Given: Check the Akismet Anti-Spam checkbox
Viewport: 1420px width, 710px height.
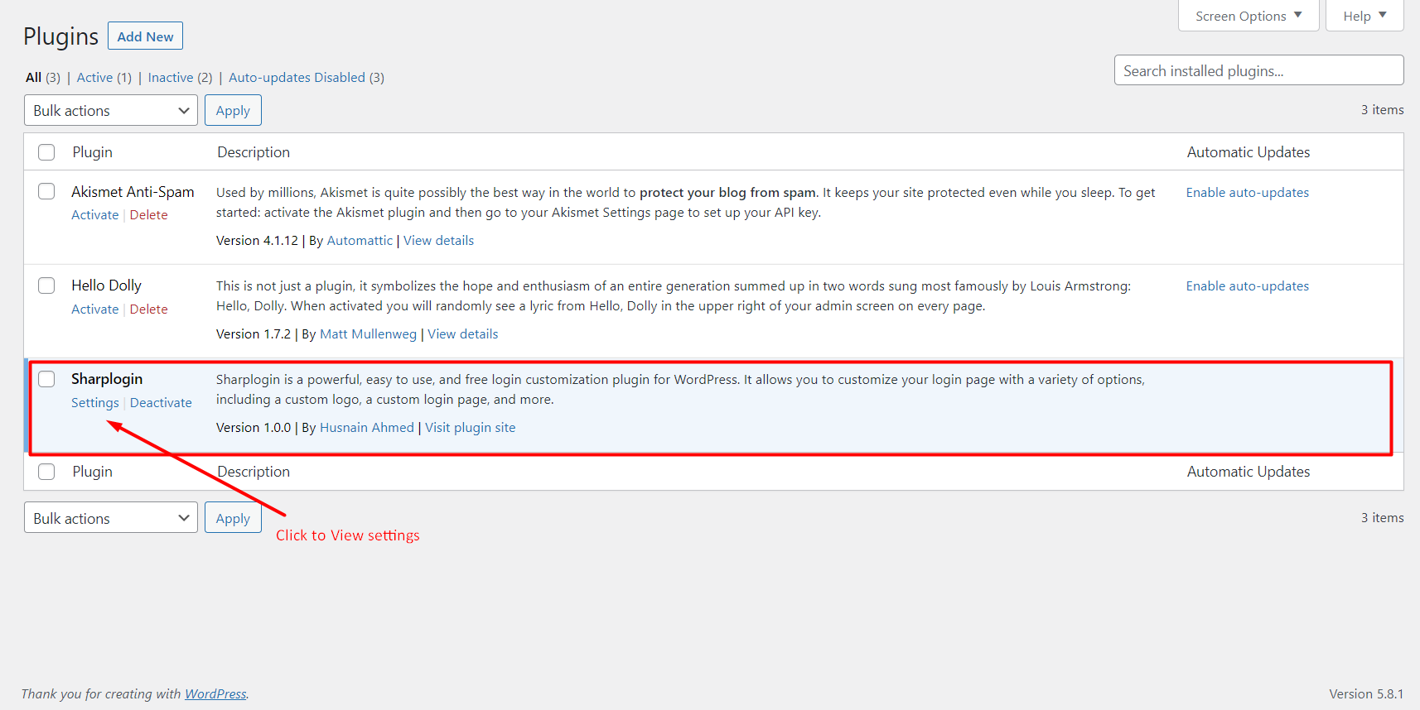Looking at the screenshot, I should pos(46,190).
